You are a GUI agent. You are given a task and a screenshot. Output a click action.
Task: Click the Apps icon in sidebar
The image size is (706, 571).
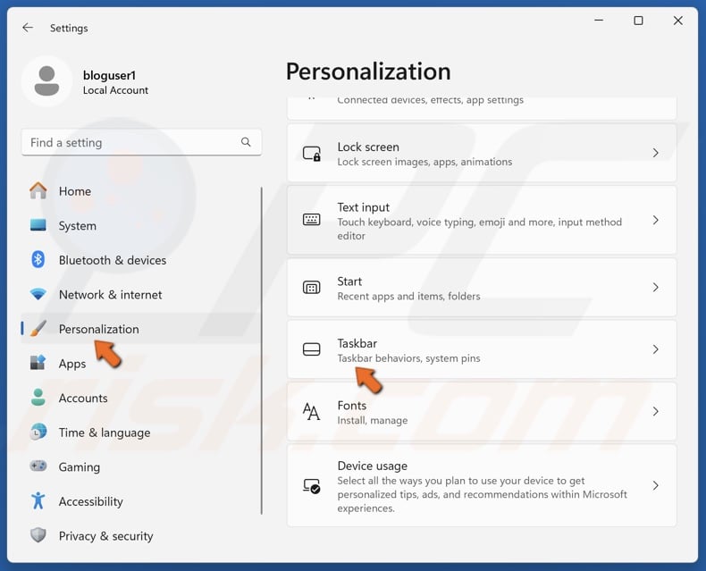point(38,363)
